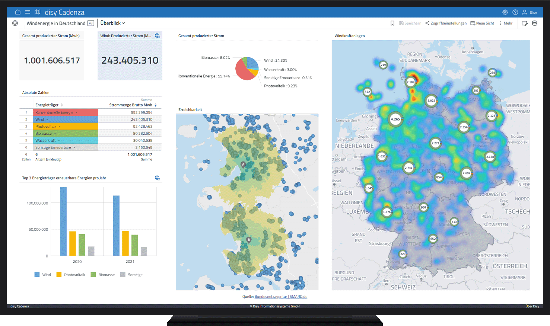Open the Bundesnetzagentur | SMARD.de source link
Image resolution: width=550 pixels, height=326 pixels.
click(x=281, y=296)
